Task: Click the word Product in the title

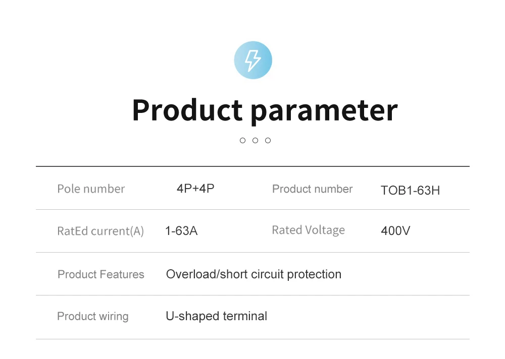Action: (x=187, y=110)
